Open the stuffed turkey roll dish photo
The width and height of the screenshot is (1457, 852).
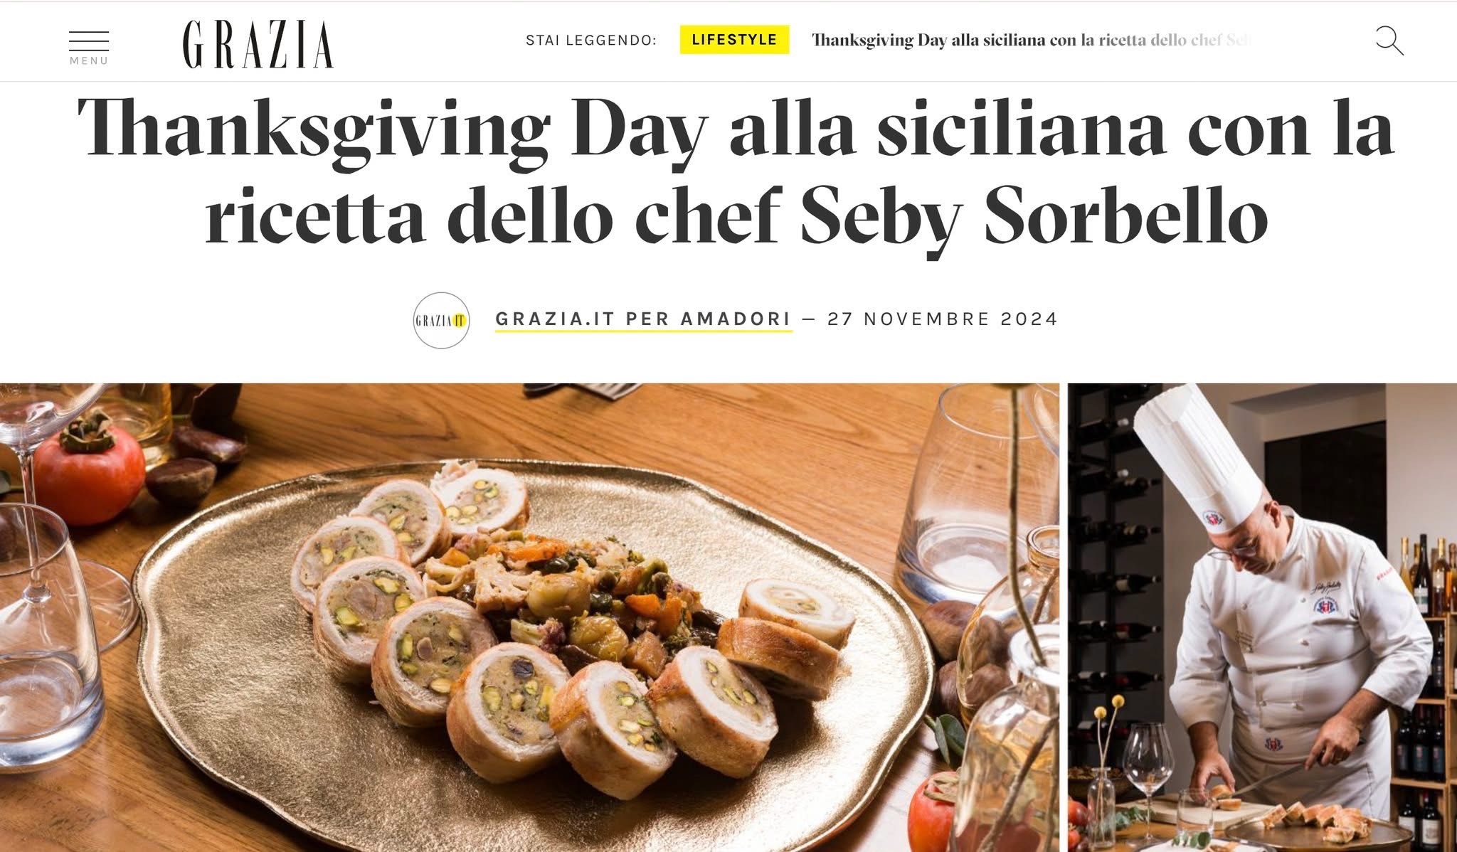tap(529, 617)
